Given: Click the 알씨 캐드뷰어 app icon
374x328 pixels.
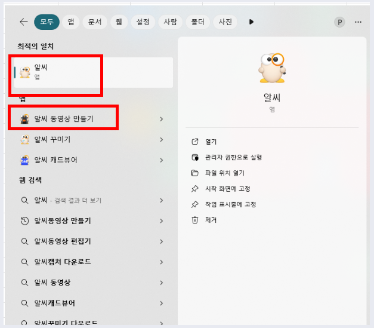Looking at the screenshot, I should tap(24, 160).
